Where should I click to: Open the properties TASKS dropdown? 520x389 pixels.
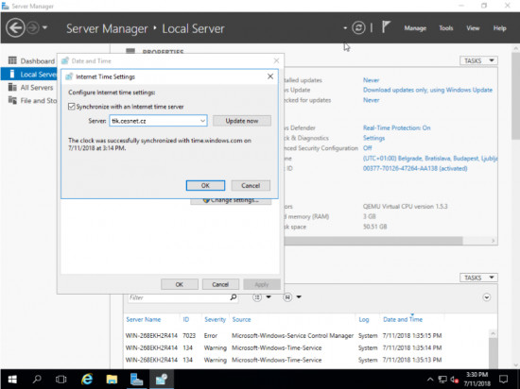point(478,60)
